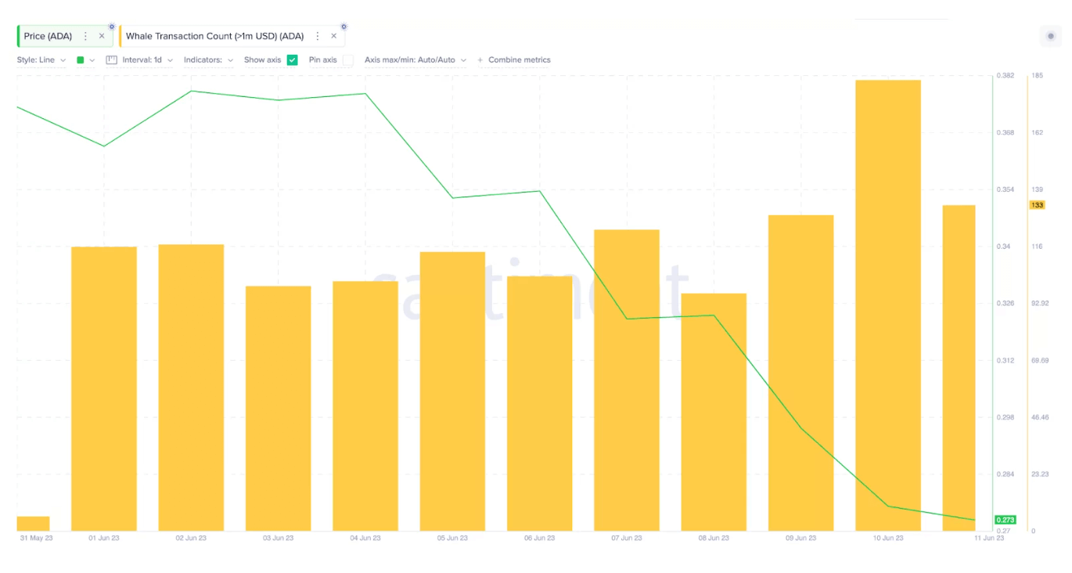The width and height of the screenshot is (1072, 573).
Task: Open the green line color picker
Action: tap(86, 59)
